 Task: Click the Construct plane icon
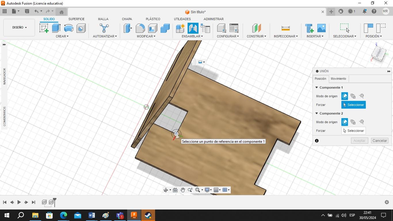point(256,28)
